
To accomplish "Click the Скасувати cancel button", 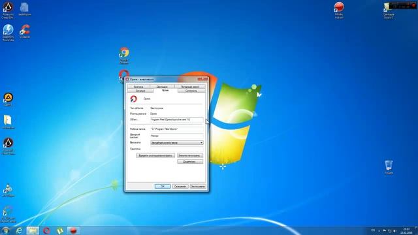I will tap(180, 187).
